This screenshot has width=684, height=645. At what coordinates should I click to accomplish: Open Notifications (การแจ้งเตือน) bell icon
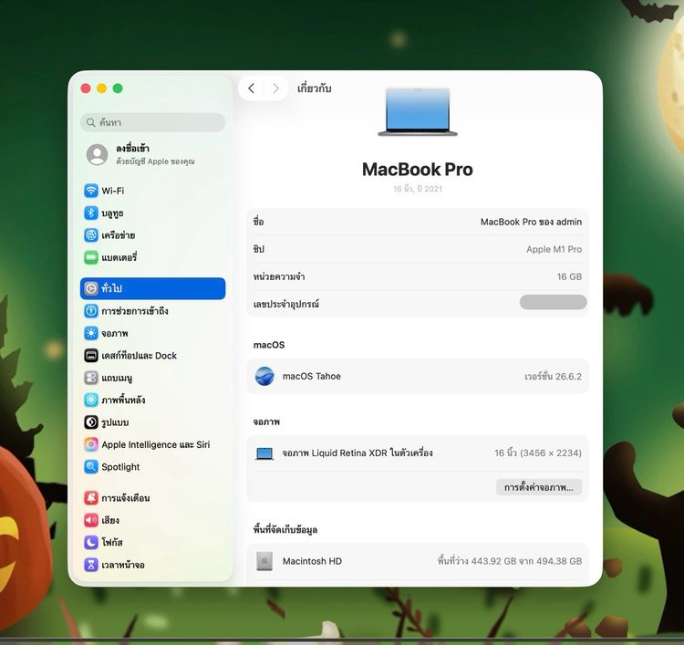(90, 498)
